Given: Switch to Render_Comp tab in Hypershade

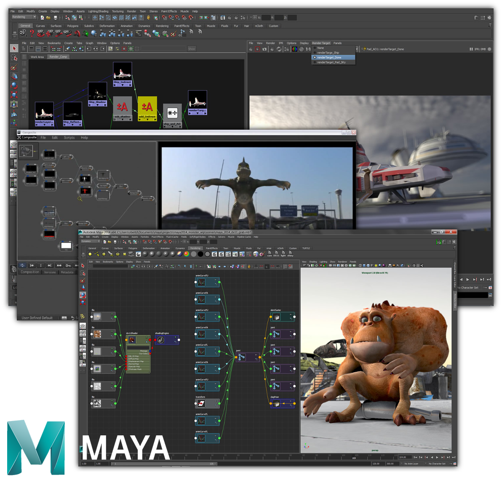Looking at the screenshot, I should [58, 57].
